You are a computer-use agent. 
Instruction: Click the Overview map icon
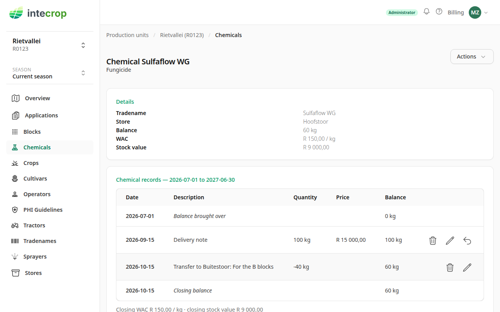16,98
